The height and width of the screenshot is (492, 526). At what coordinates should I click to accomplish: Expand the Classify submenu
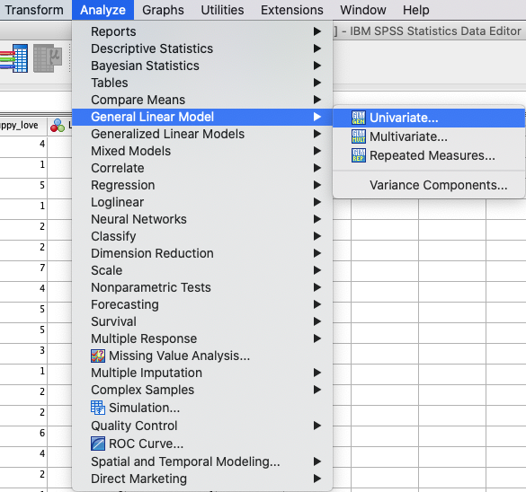tap(202, 236)
